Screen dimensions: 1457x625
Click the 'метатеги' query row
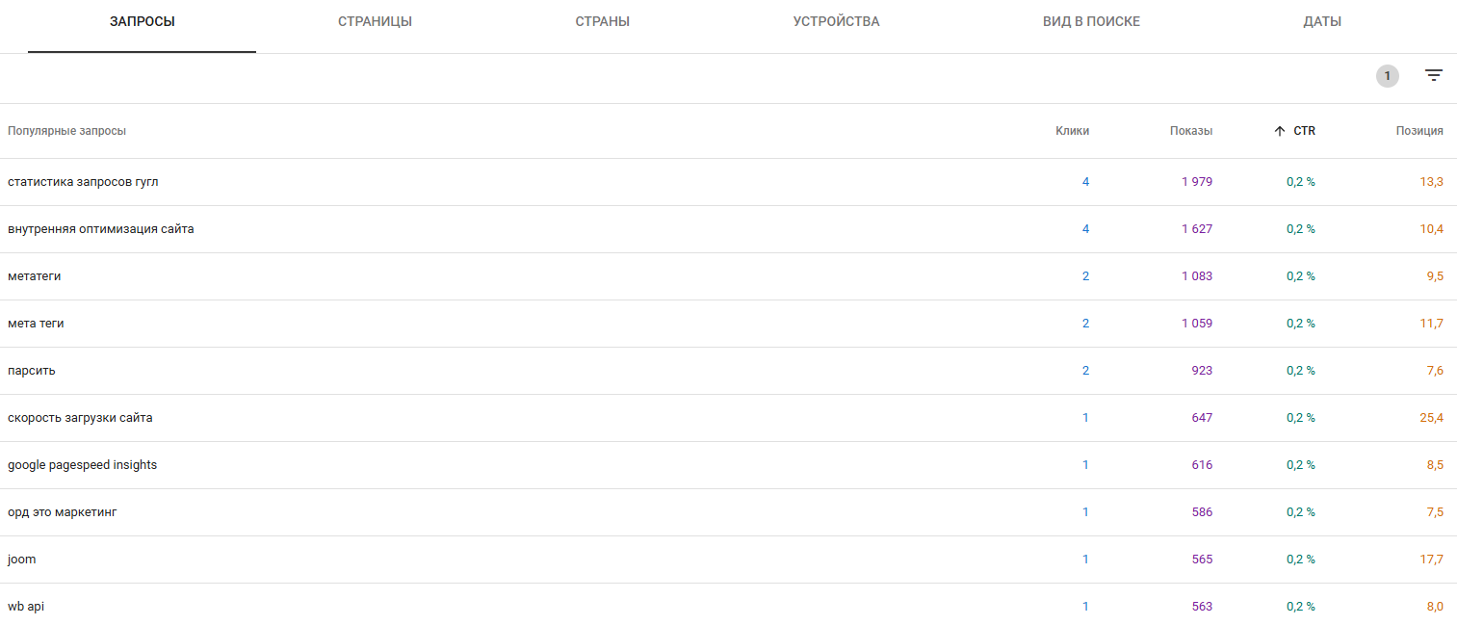[x=34, y=276]
